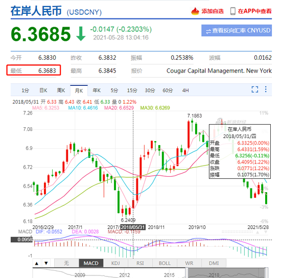Click the 在岸人民币 page title
This screenshot has width=281, height=278.
(x=36, y=11)
